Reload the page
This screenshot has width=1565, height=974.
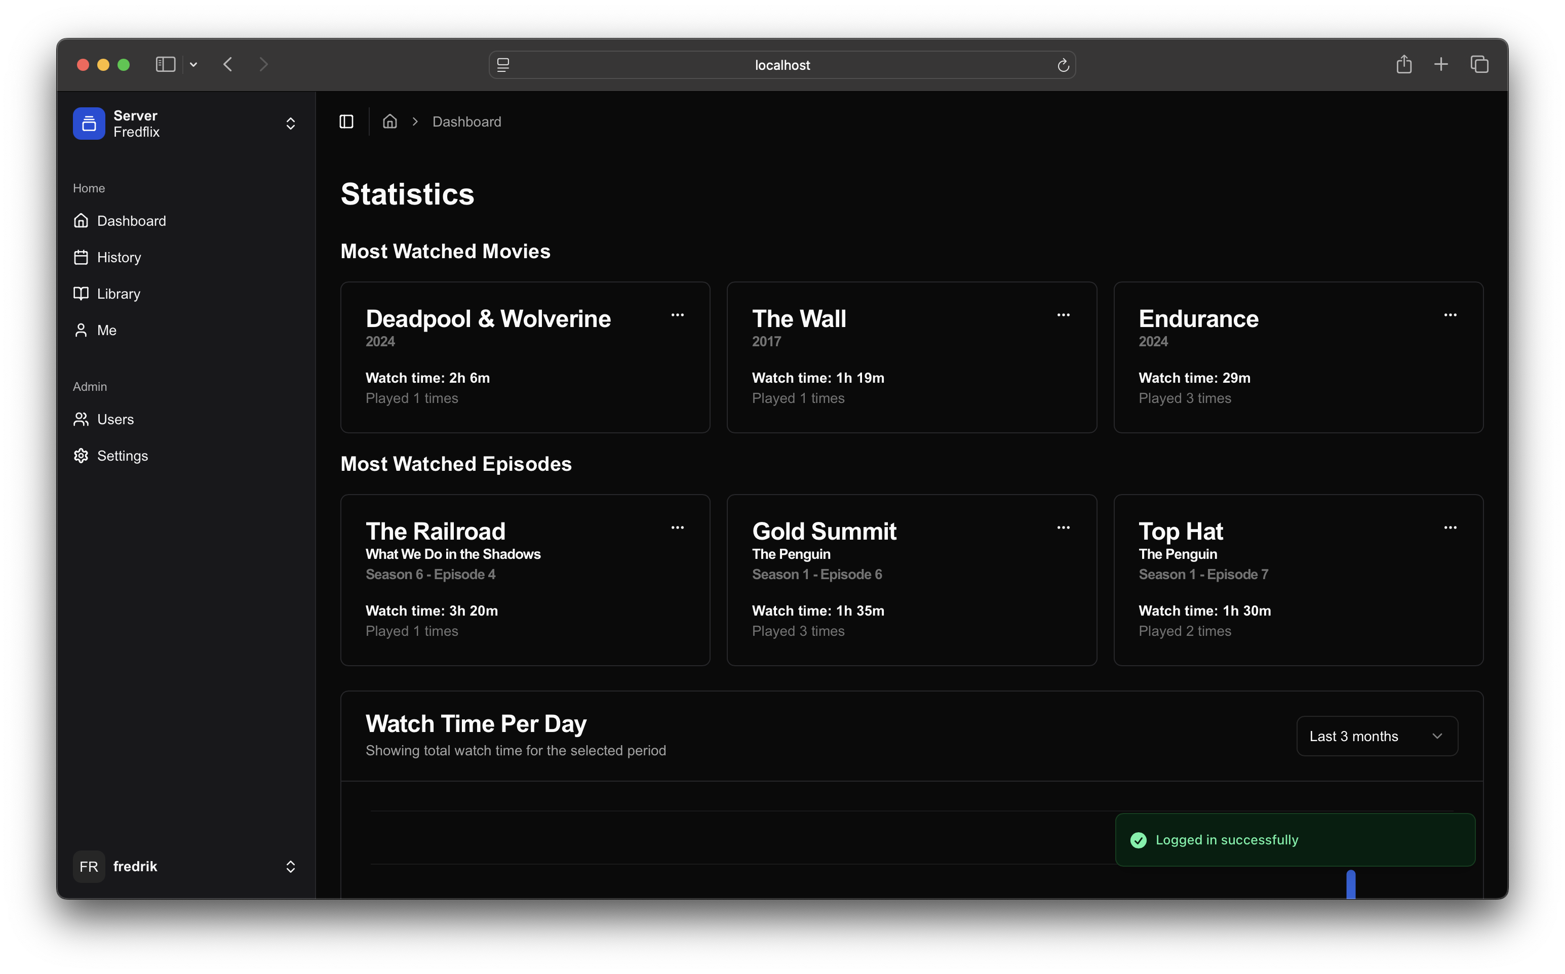click(x=1063, y=65)
